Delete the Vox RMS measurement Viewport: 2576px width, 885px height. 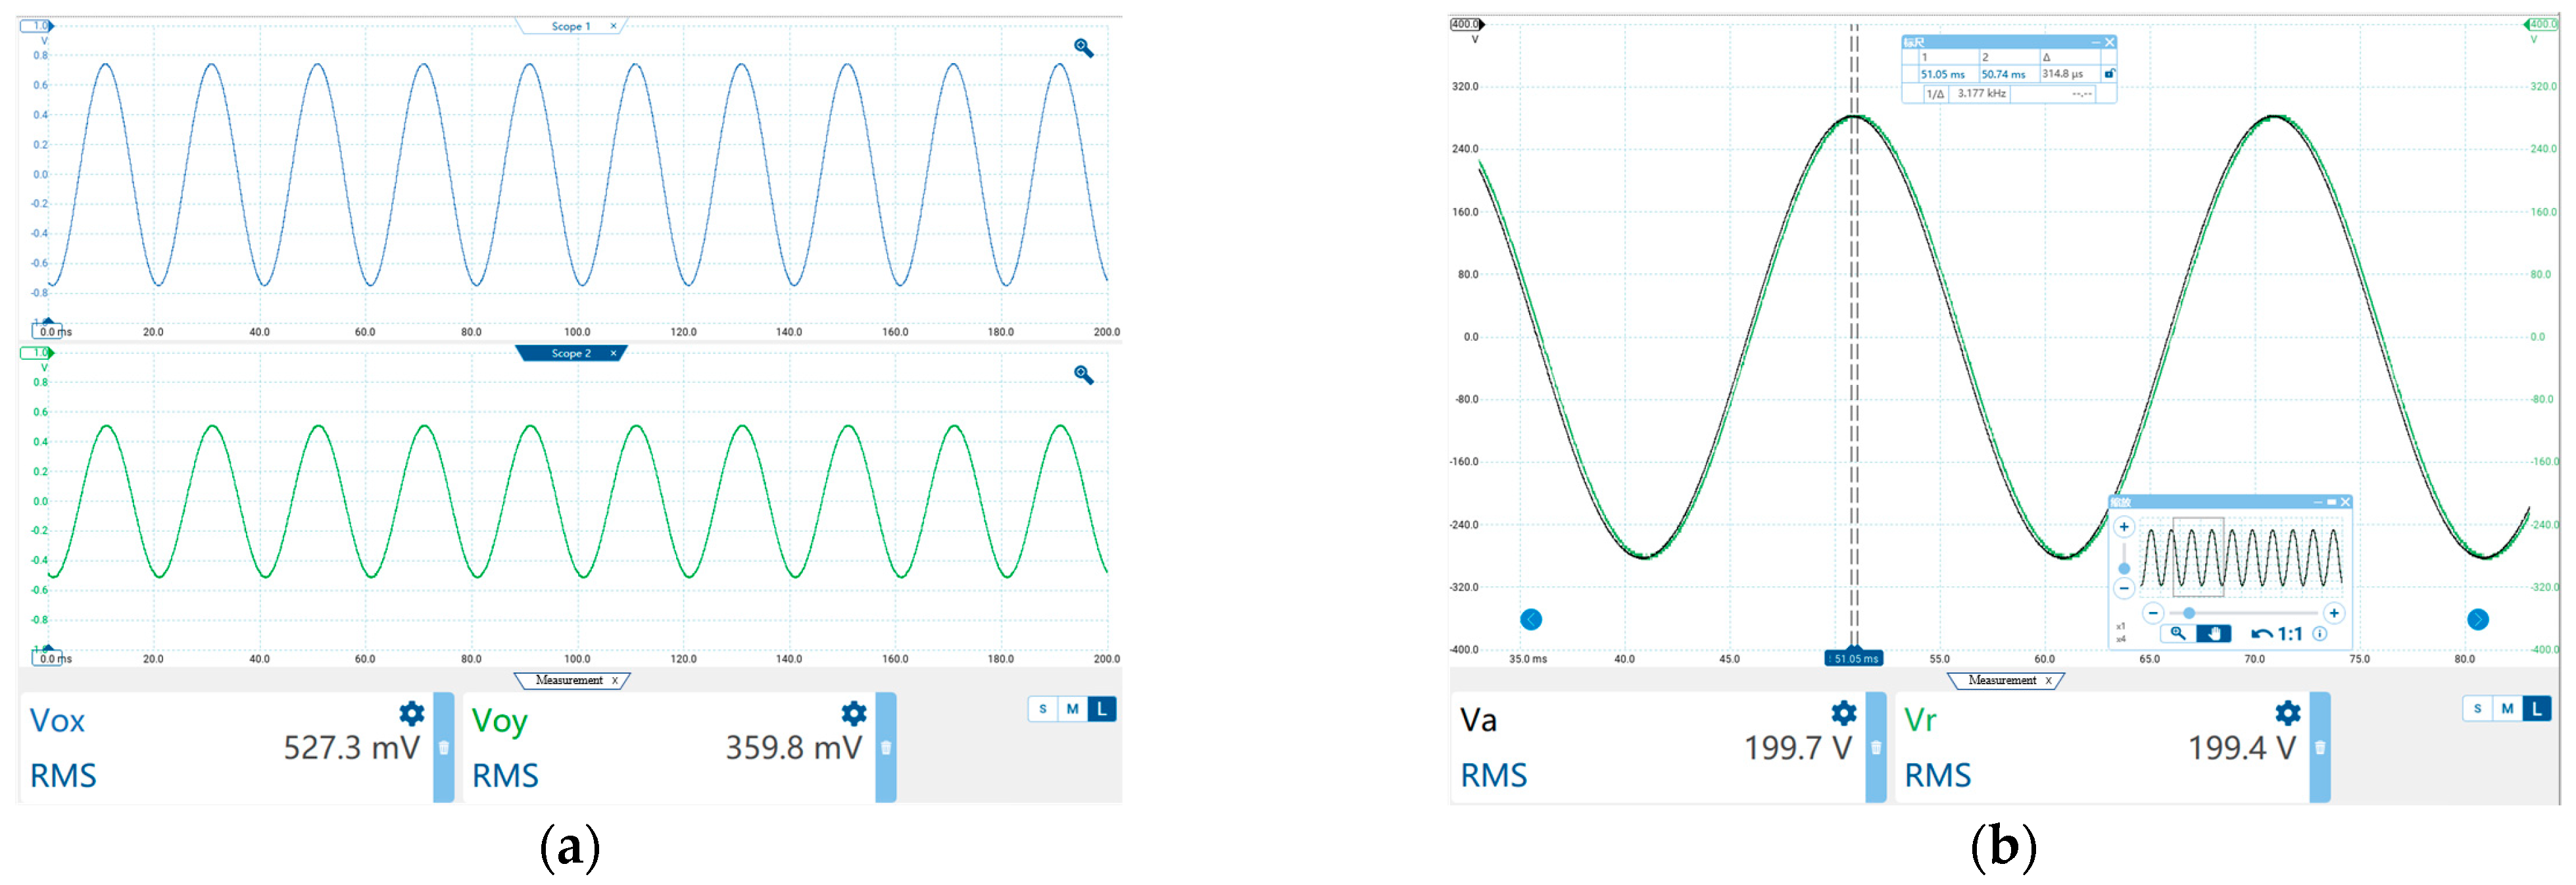click(444, 747)
